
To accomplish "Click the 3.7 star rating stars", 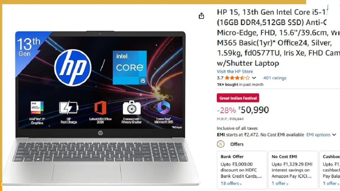I will click(237, 78).
